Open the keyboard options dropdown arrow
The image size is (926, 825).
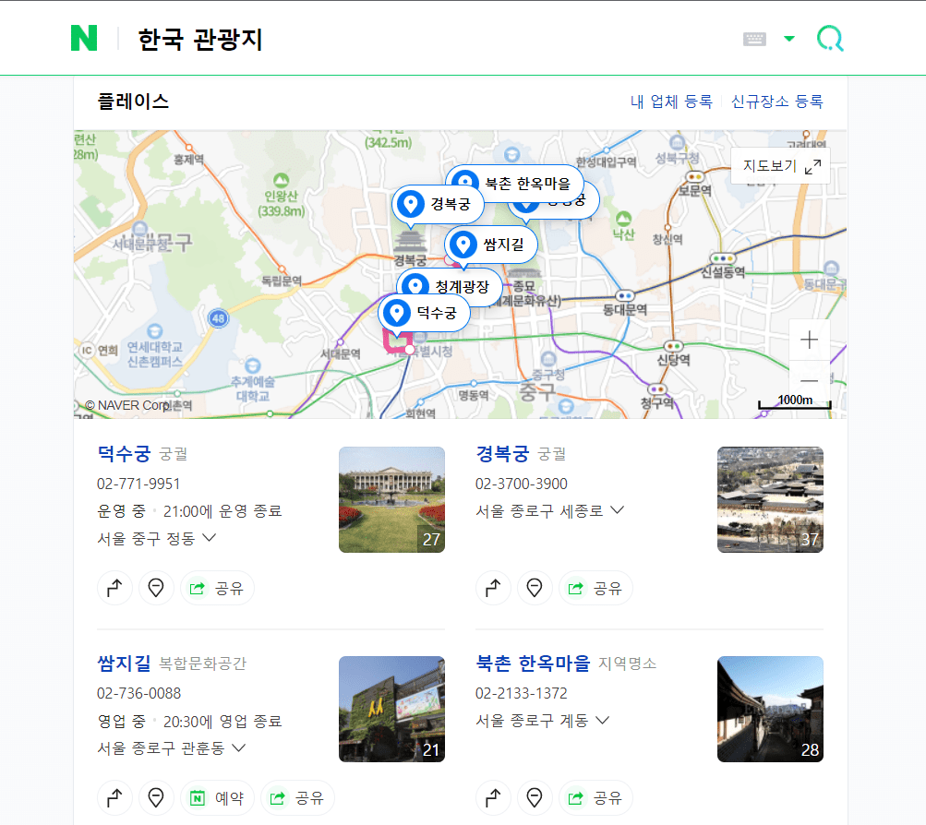coord(788,38)
